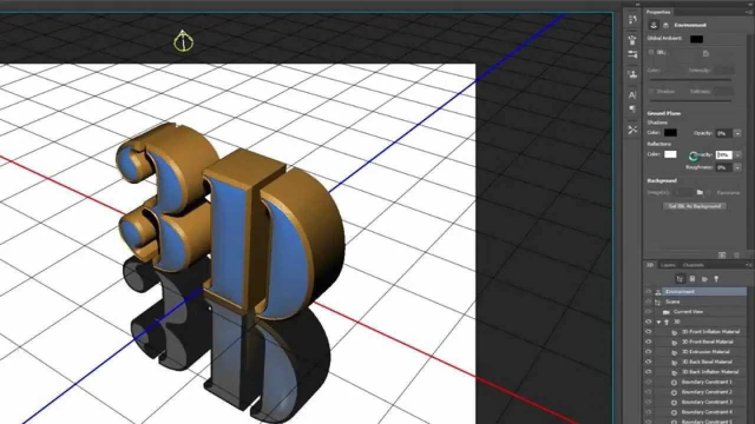Click the Roughness value field

tap(724, 167)
